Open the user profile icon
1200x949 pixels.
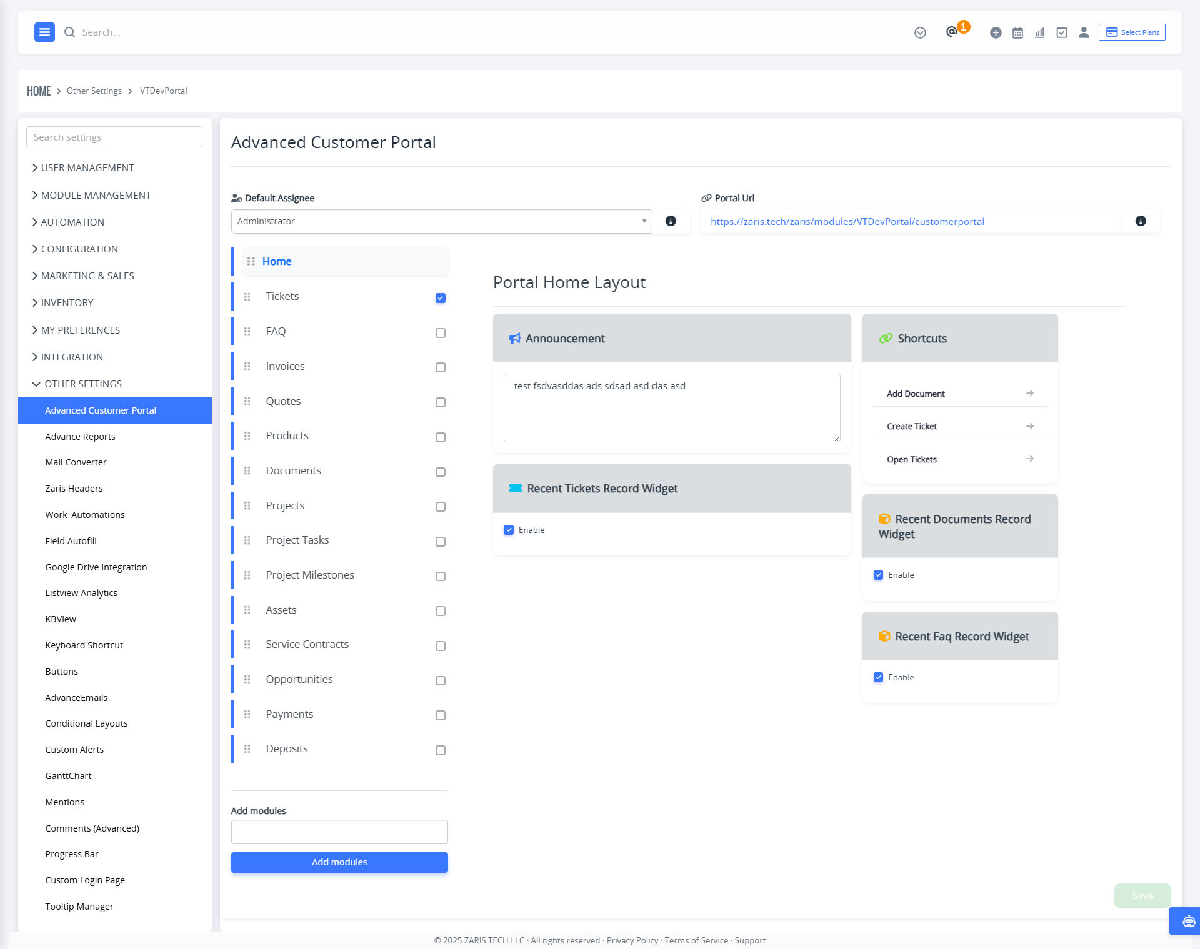[1084, 32]
